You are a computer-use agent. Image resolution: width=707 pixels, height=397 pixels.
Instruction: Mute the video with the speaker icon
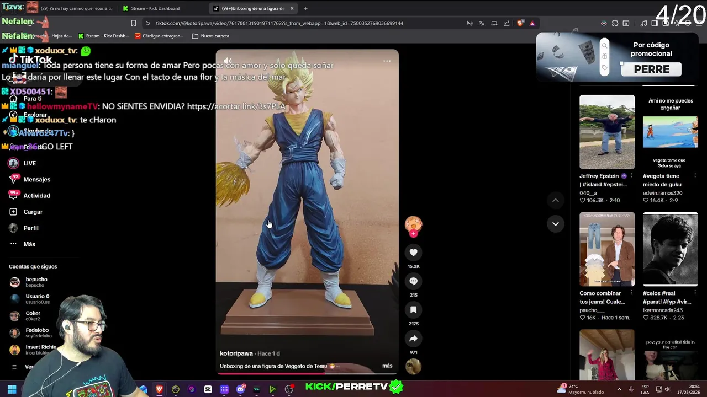228,61
